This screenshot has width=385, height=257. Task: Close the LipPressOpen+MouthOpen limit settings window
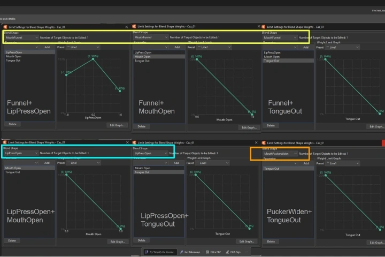(127, 142)
